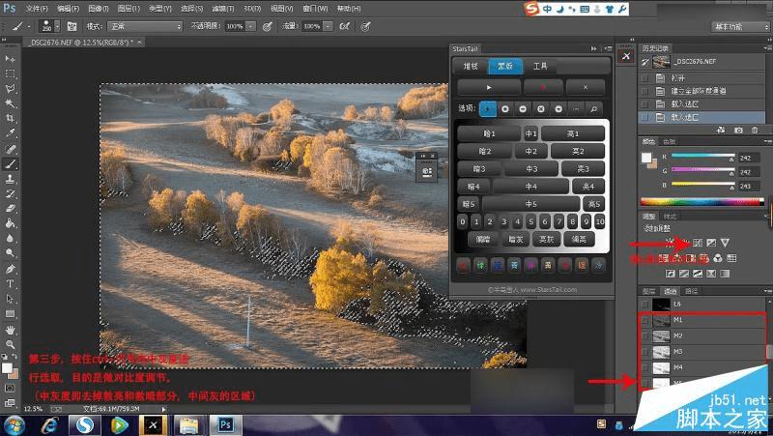
Task: Open the 基本功能 workspace dropdown
Action: click(x=741, y=27)
